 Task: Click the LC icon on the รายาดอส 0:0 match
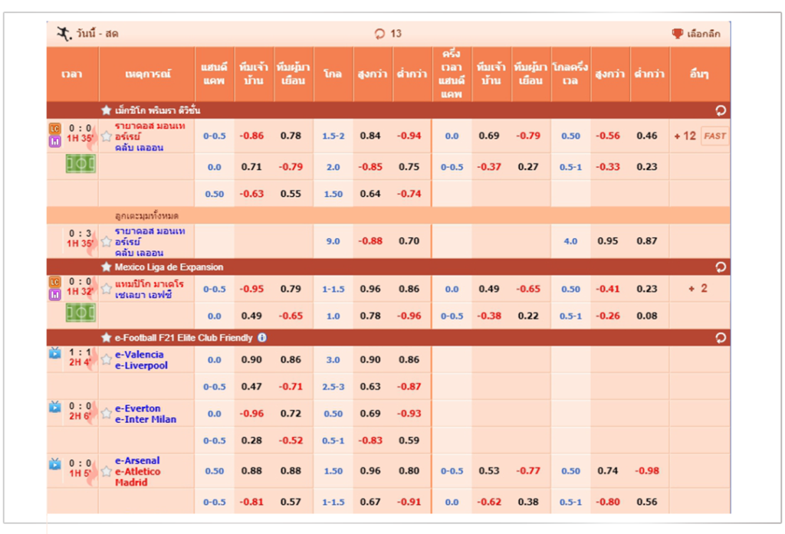point(54,129)
